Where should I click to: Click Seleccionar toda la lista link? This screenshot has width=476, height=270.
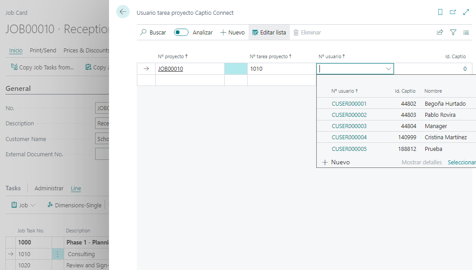click(462, 163)
